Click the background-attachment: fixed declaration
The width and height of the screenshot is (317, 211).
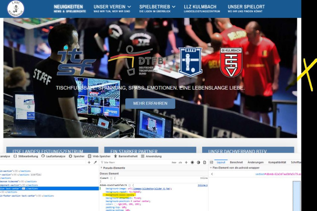click(123, 198)
